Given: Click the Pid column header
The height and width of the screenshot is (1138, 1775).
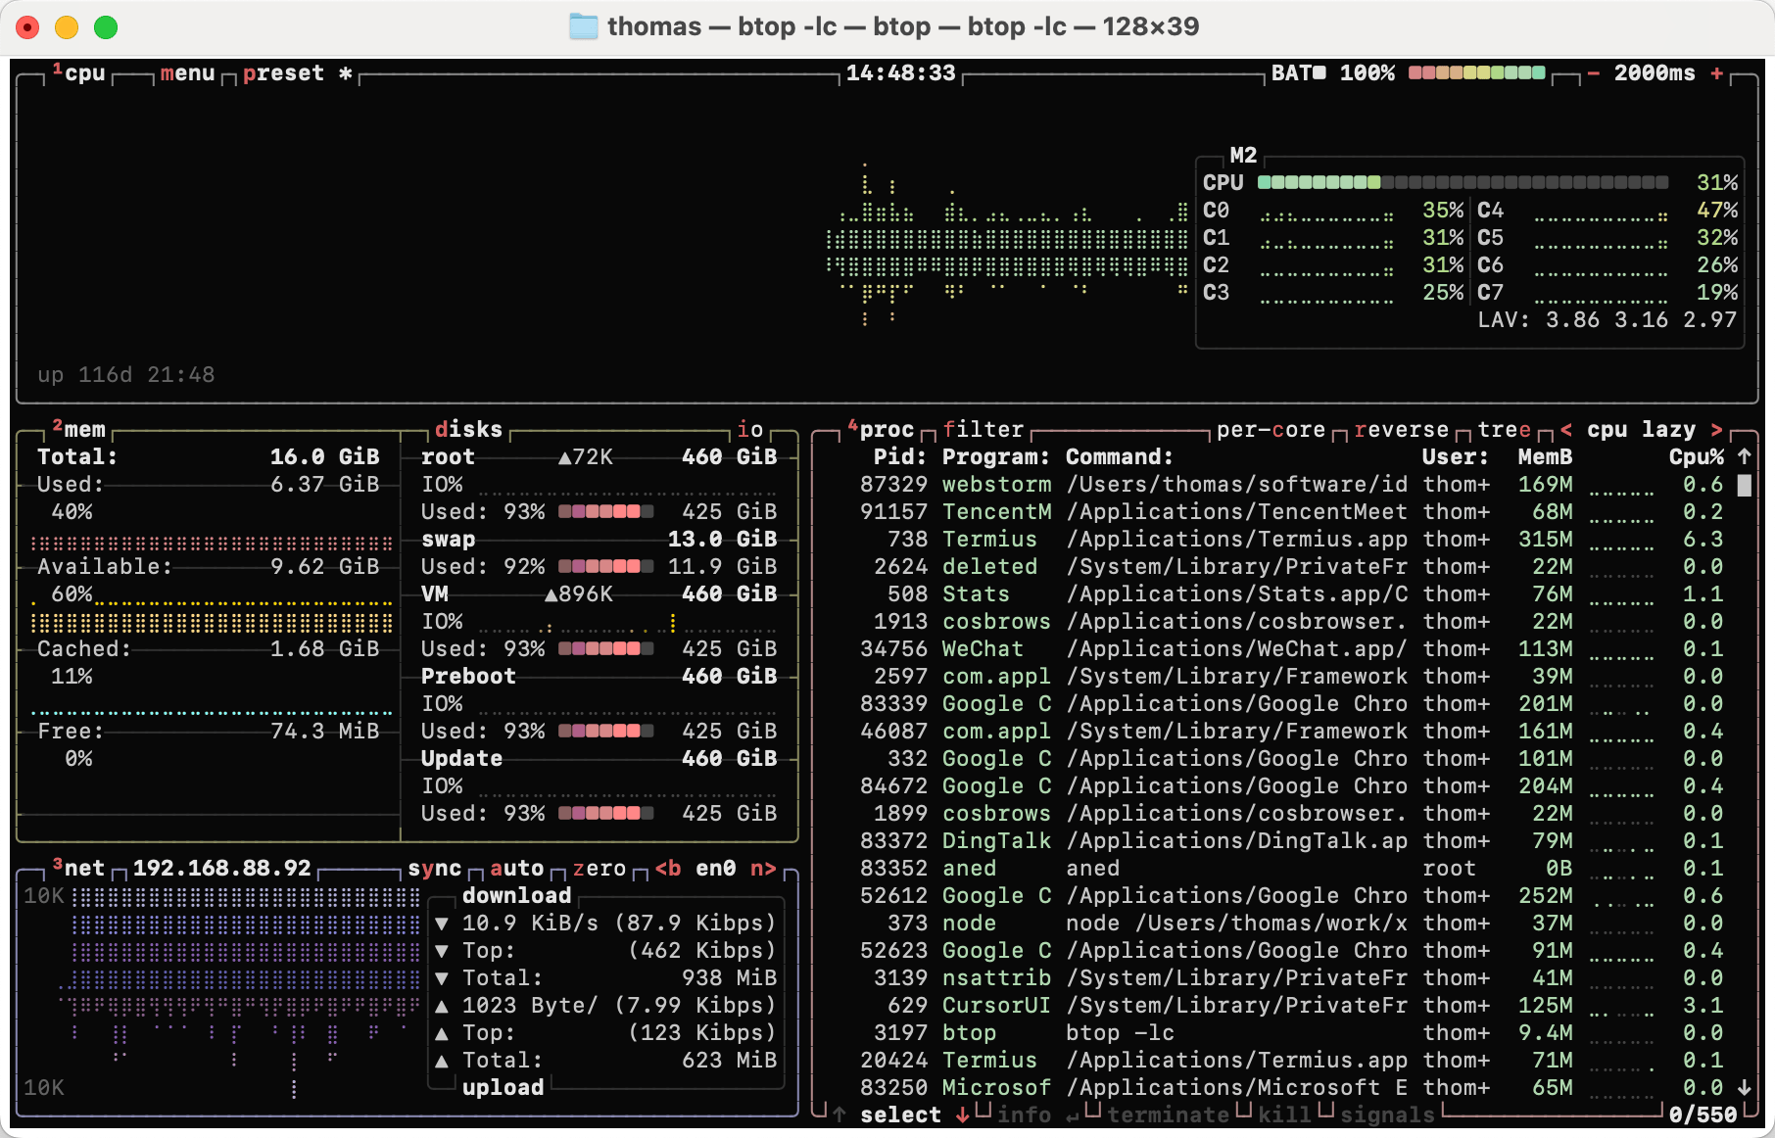Looking at the screenshot, I should [x=900, y=456].
